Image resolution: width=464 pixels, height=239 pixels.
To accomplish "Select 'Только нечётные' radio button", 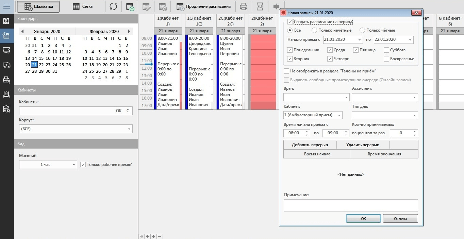I will click(314, 30).
